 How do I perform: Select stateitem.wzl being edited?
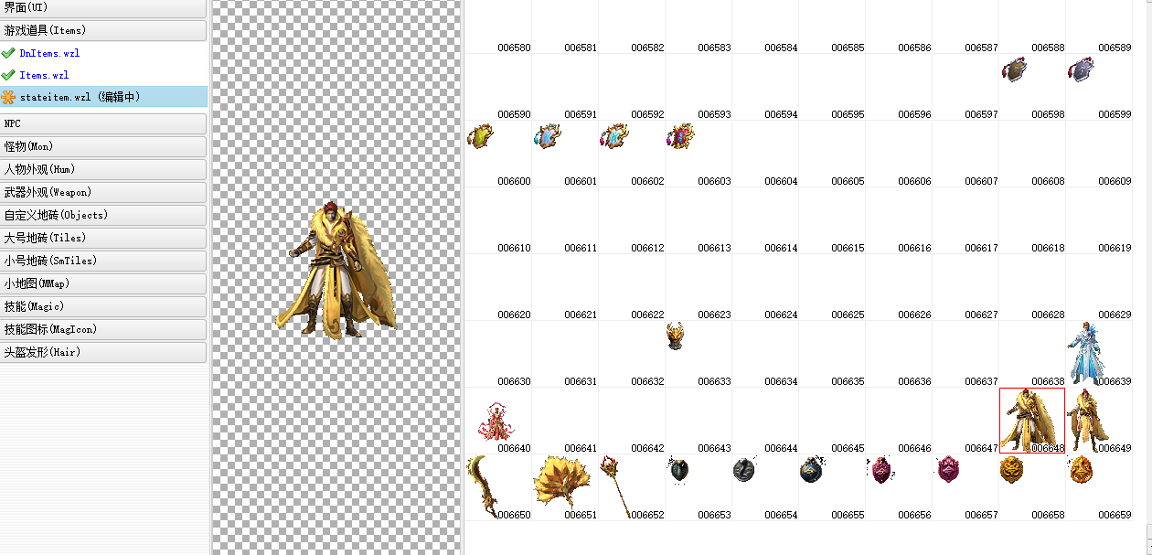coord(80,97)
